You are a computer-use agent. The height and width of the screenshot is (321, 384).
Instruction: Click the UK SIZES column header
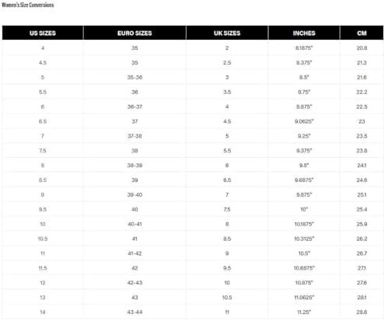tap(227, 33)
